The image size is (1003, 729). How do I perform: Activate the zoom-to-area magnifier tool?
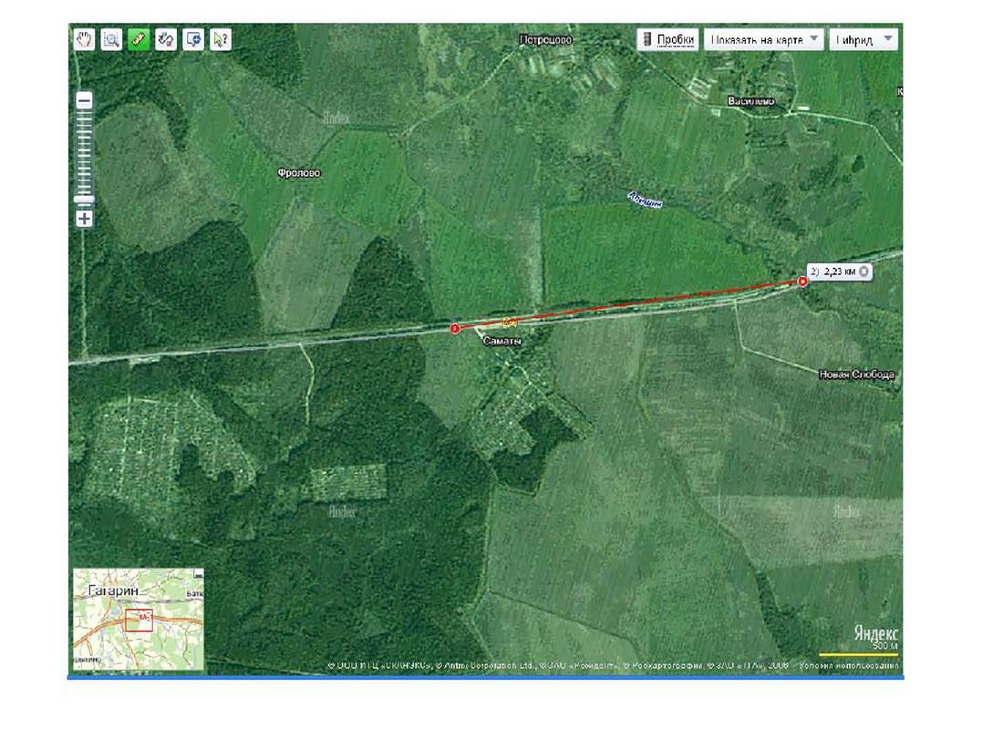[x=111, y=39]
